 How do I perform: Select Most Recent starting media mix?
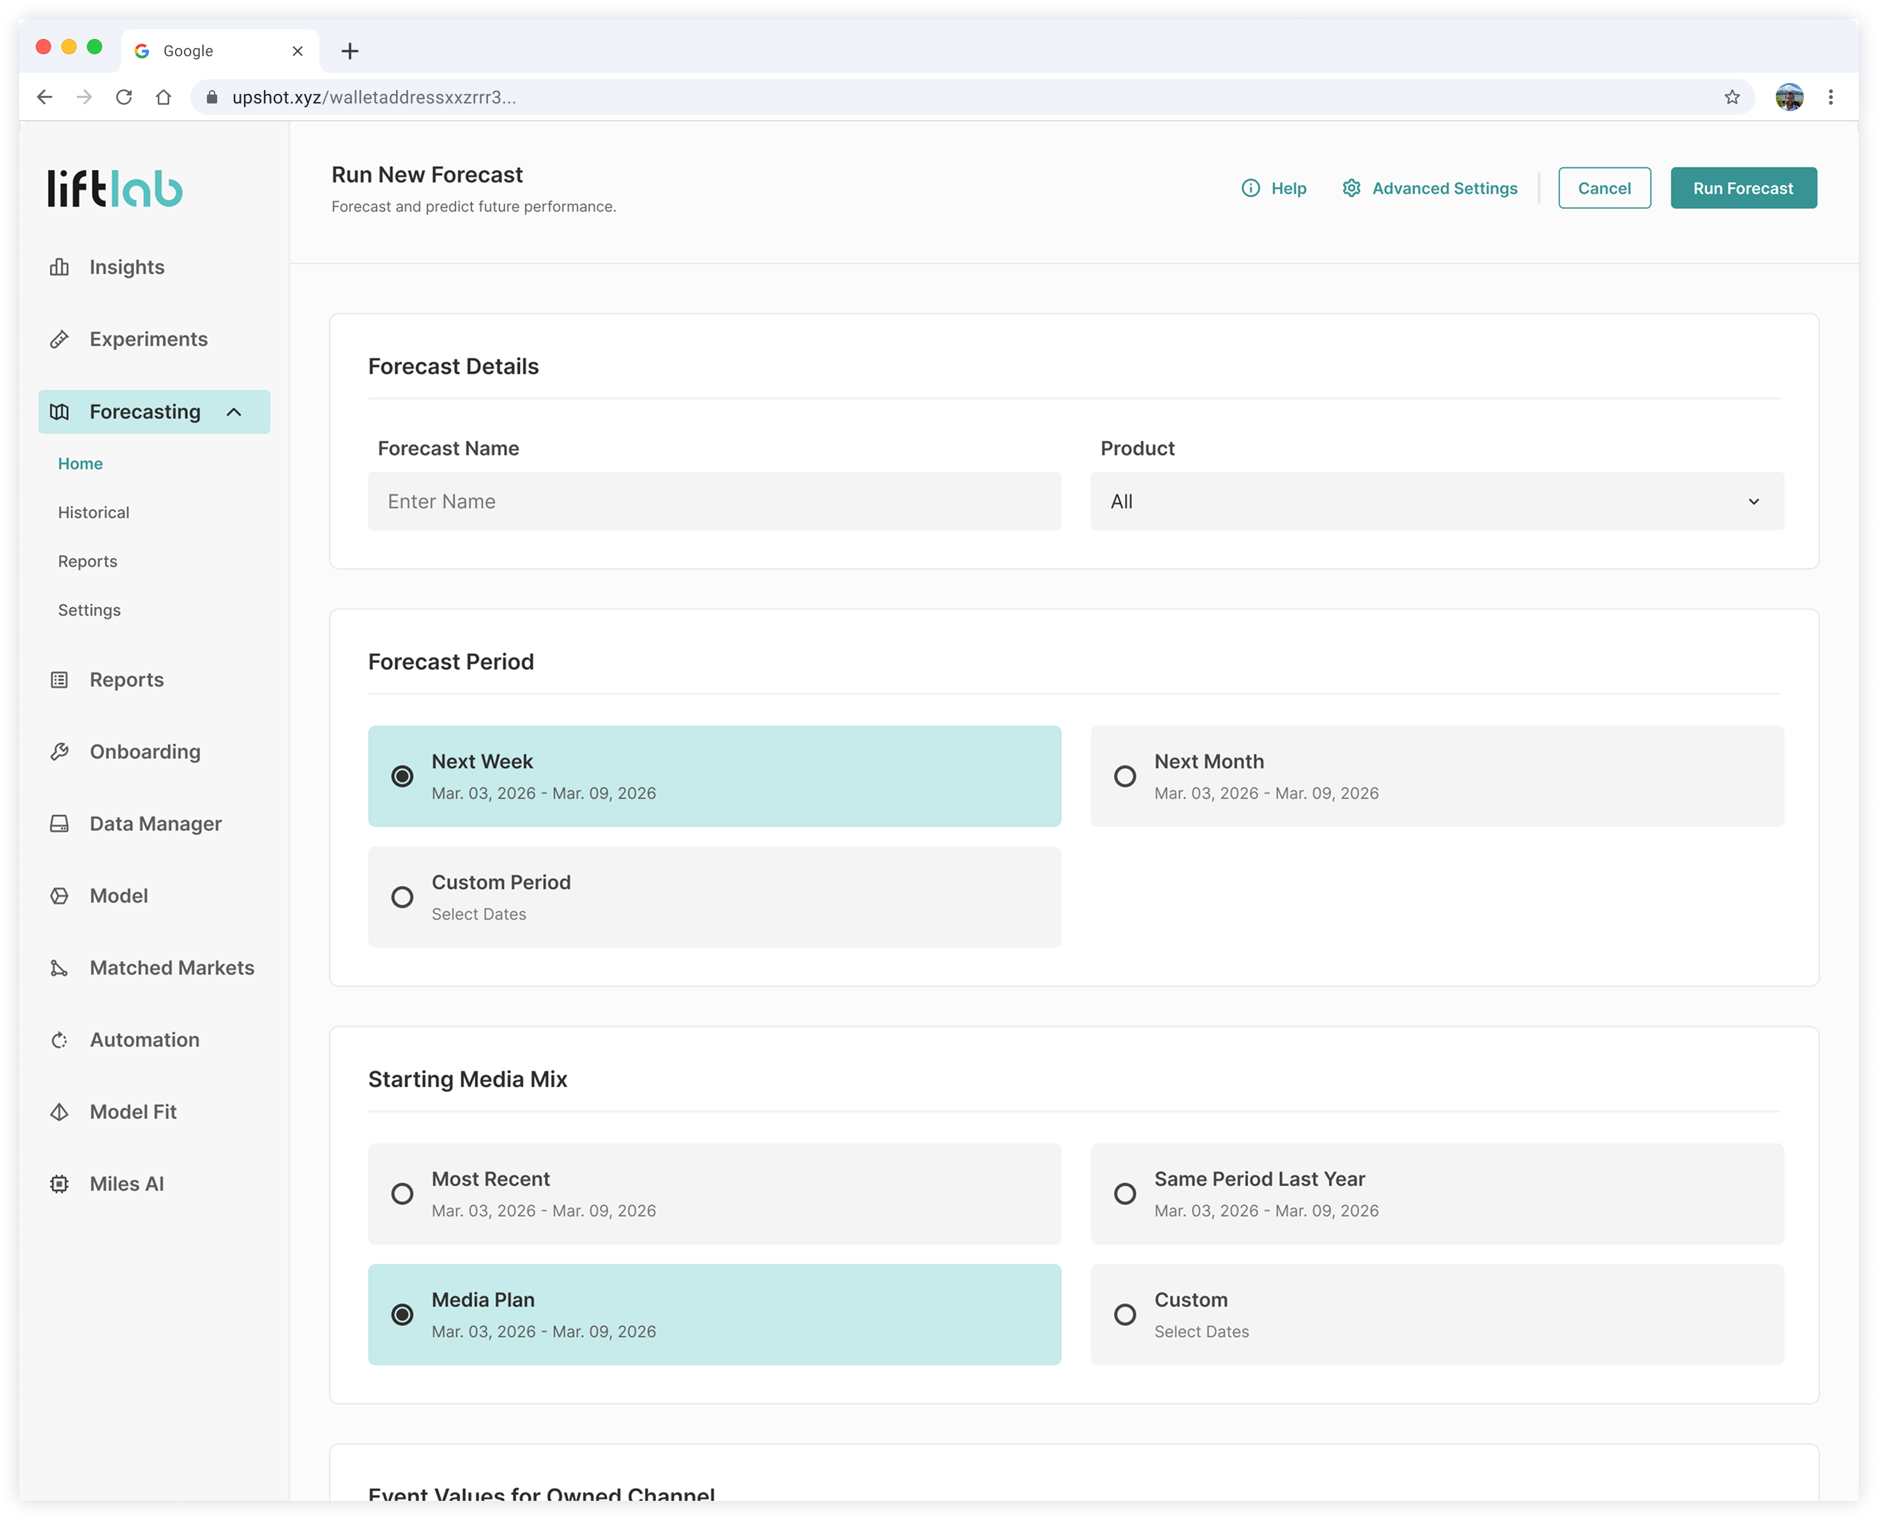click(402, 1194)
